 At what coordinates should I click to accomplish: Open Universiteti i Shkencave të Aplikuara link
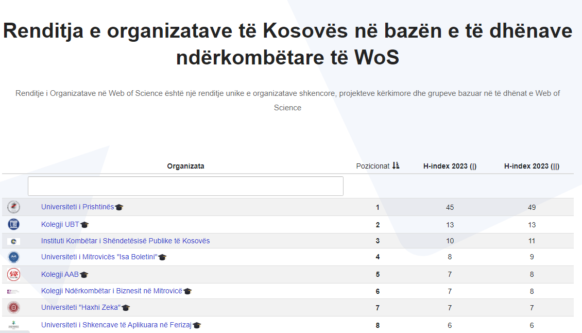coord(116,325)
